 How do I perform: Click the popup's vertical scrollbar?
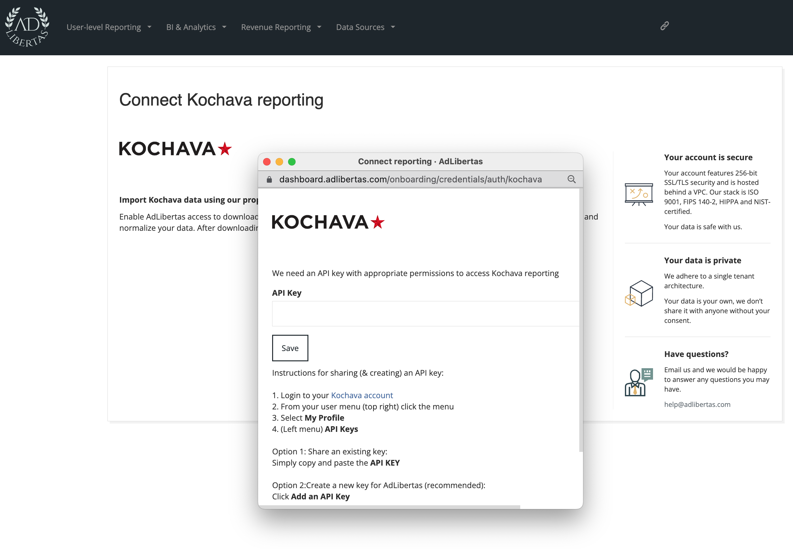(581, 320)
